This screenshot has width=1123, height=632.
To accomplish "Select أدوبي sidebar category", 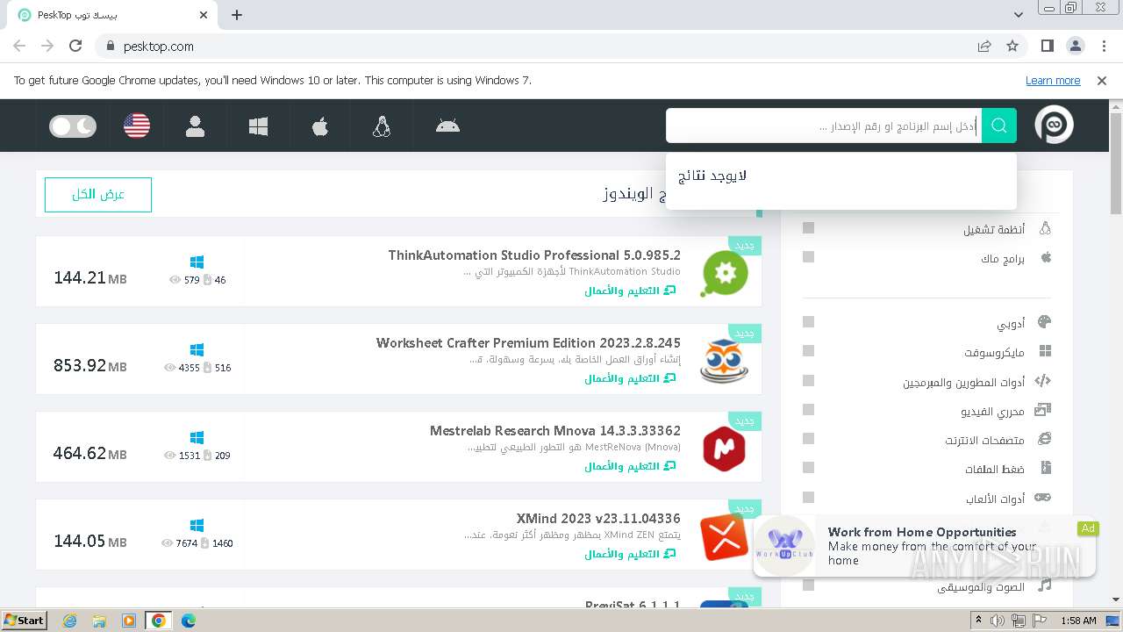I will tap(1011, 323).
